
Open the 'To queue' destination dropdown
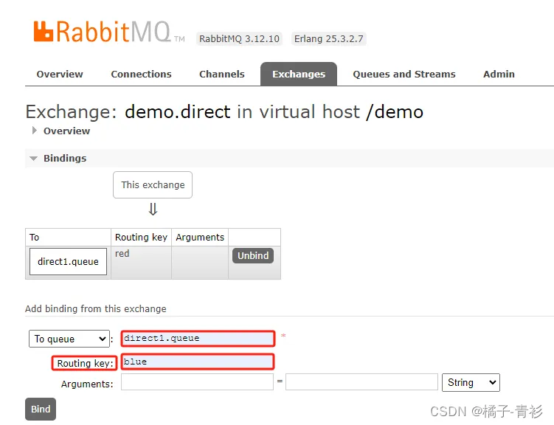click(x=69, y=339)
